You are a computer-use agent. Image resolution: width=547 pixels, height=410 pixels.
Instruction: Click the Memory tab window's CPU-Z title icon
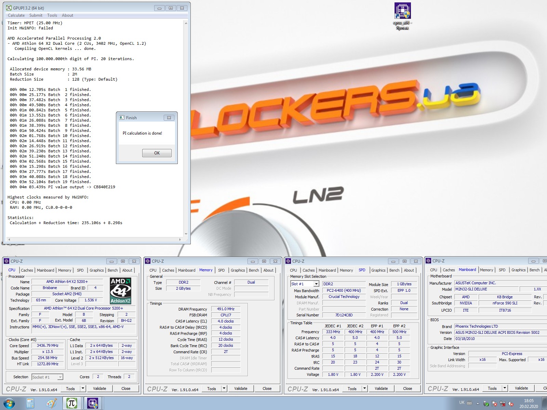point(148,261)
